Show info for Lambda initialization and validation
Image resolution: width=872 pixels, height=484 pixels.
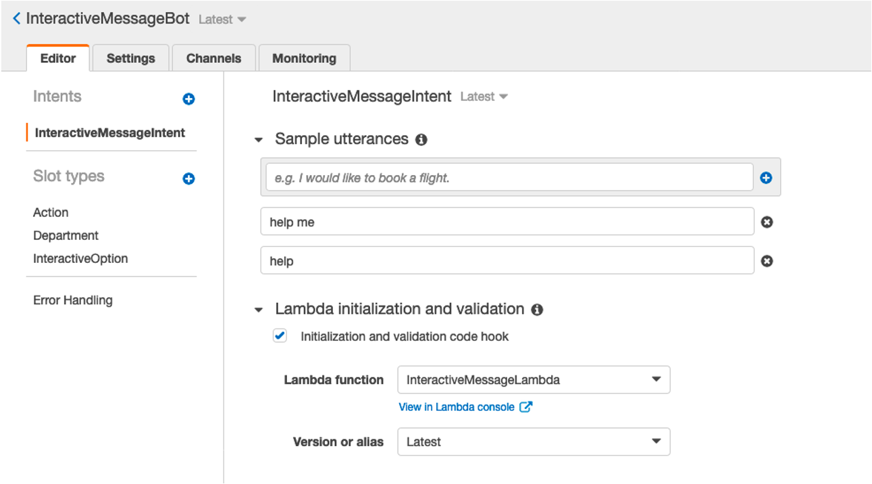tap(537, 310)
